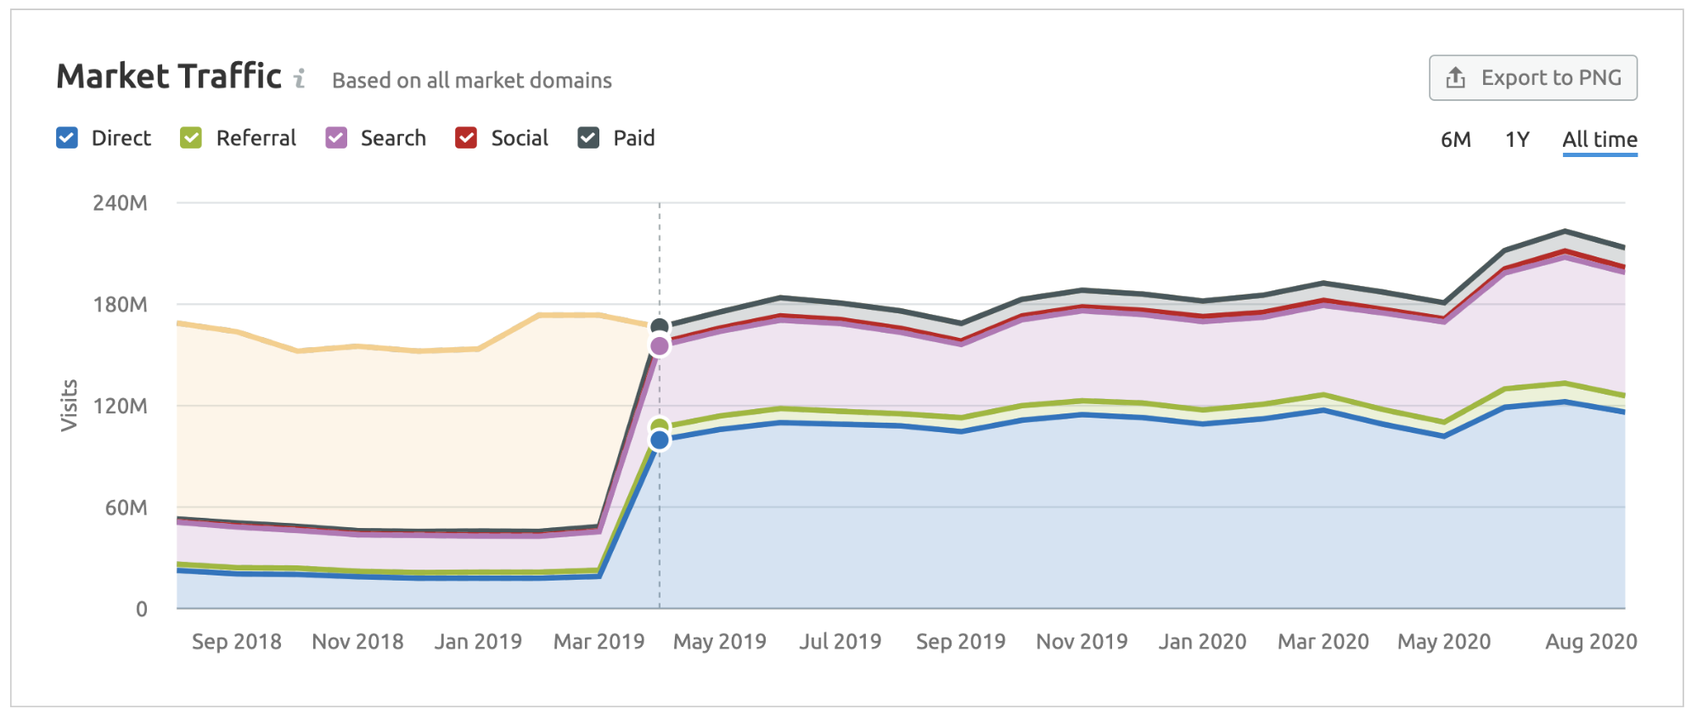Screen dimensions: 1697x719
Task: Turn off the Paid traffic checkbox
Action: (588, 138)
